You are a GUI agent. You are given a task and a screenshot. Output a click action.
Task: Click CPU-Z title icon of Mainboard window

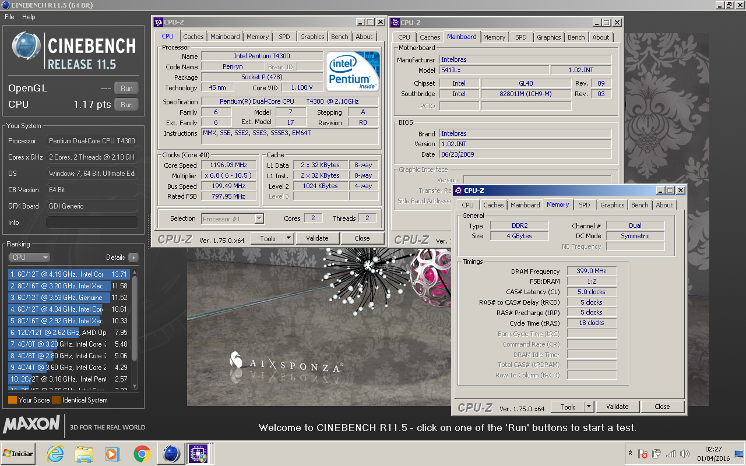(x=395, y=23)
